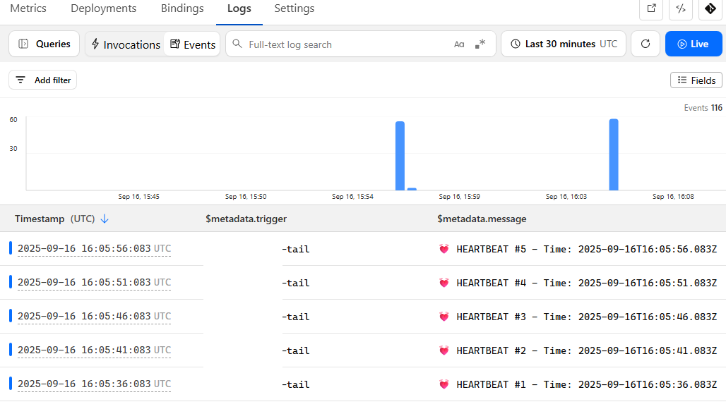Click the git diamond icon

[710, 8]
